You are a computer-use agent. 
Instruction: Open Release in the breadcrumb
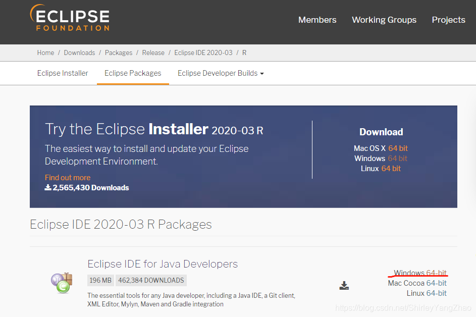point(153,53)
